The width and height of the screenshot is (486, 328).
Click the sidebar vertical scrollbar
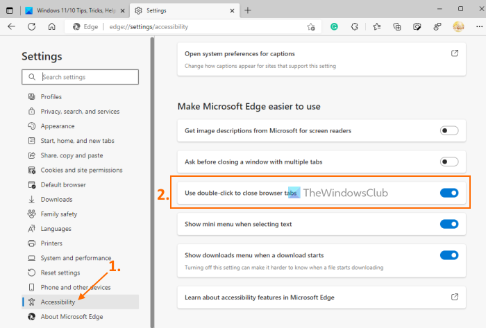pyautogui.click(x=152, y=182)
